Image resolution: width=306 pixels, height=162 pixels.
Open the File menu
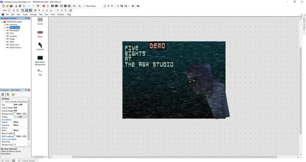click(7, 14)
